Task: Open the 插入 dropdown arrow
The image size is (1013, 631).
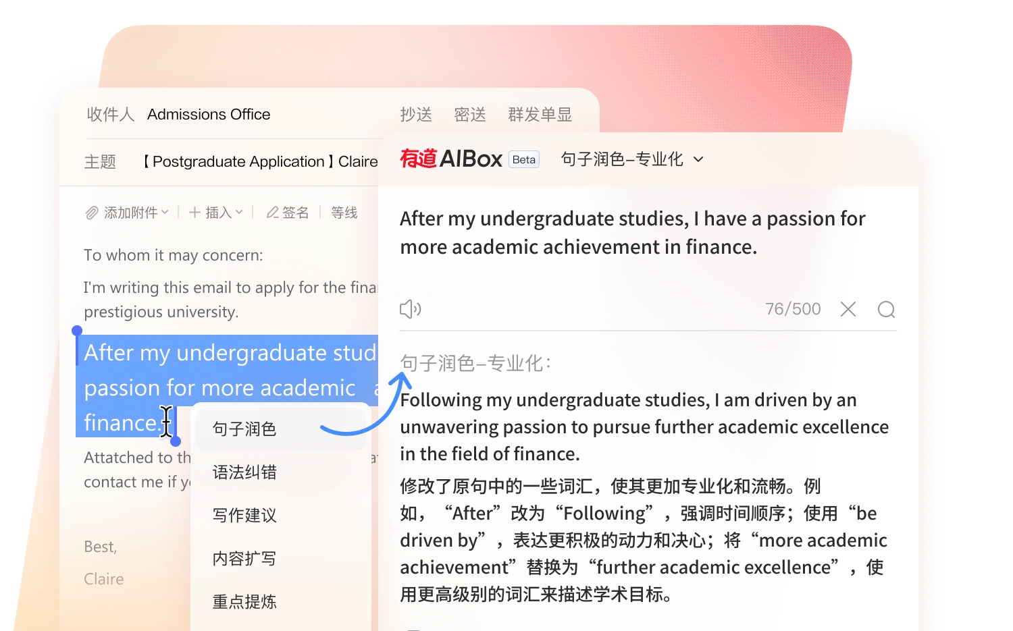Action: tap(239, 212)
